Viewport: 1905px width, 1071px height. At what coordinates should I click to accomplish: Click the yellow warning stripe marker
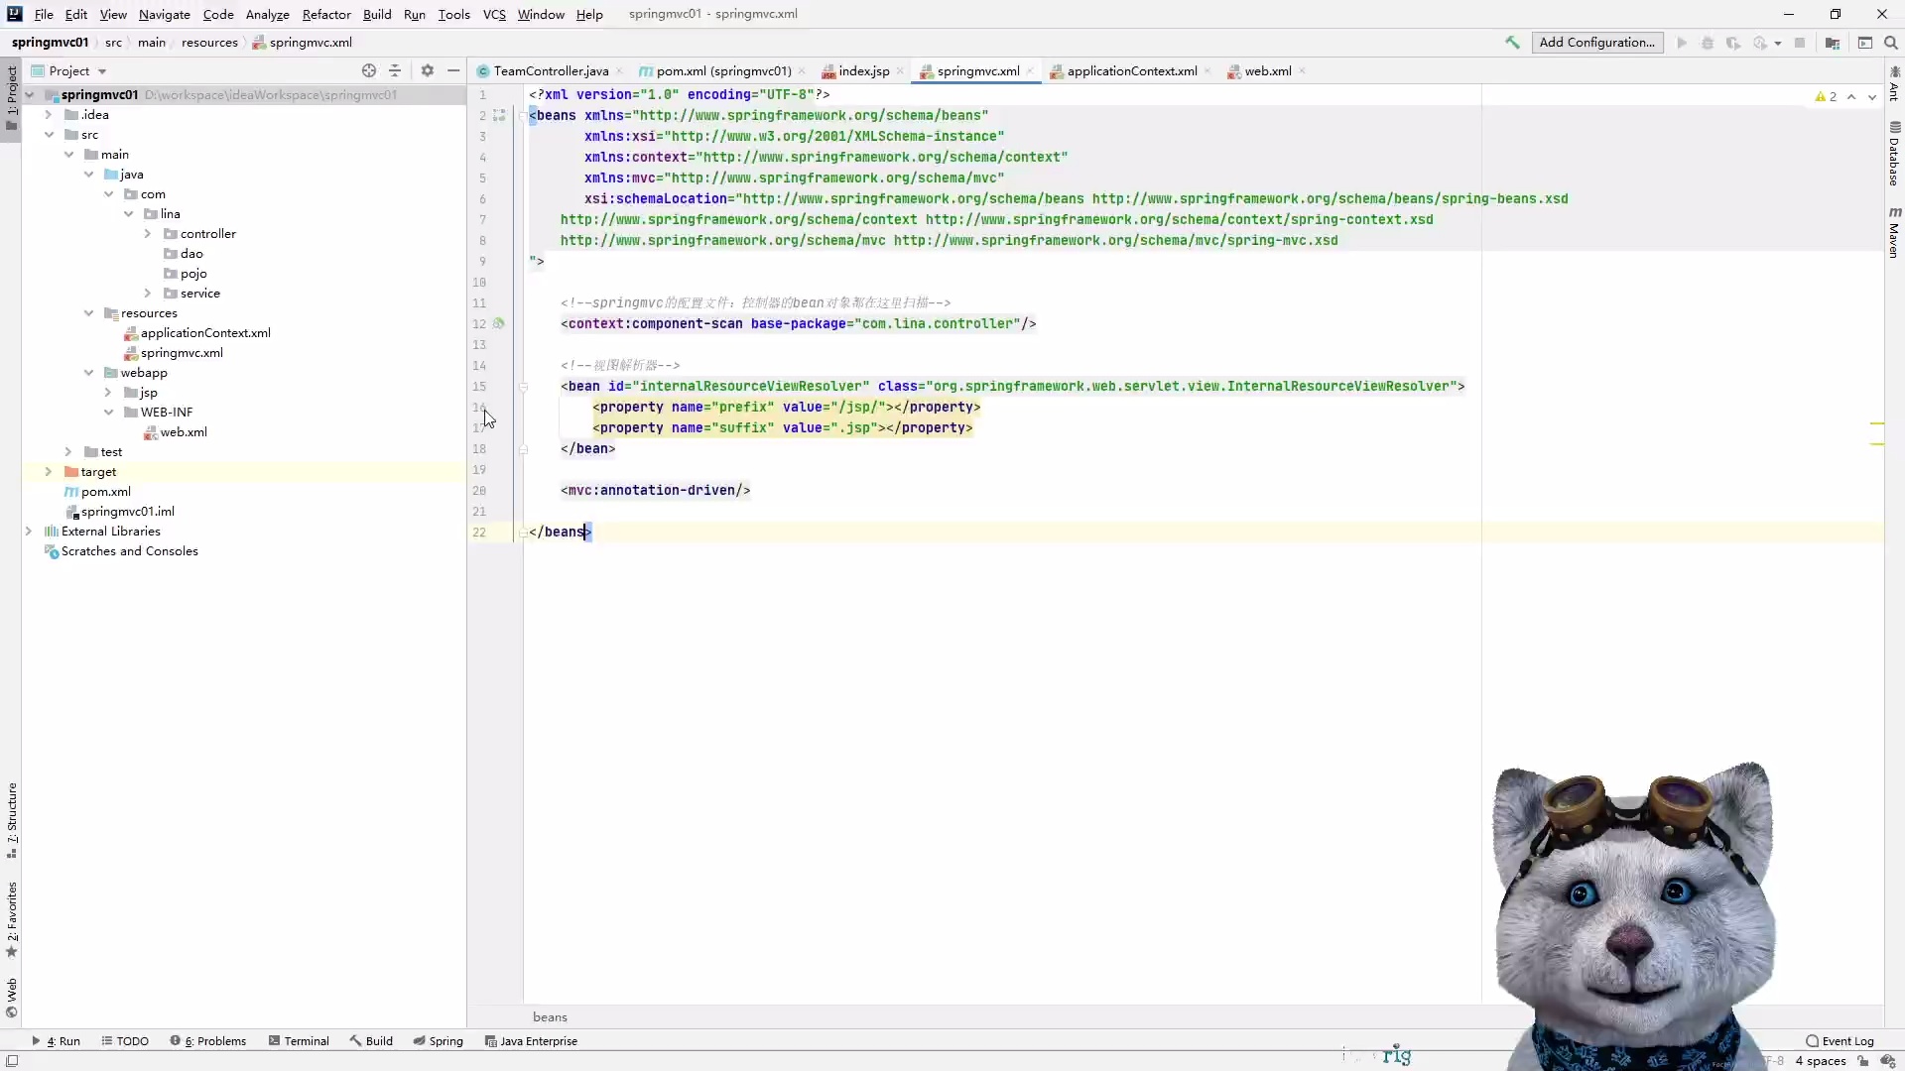click(x=1876, y=423)
